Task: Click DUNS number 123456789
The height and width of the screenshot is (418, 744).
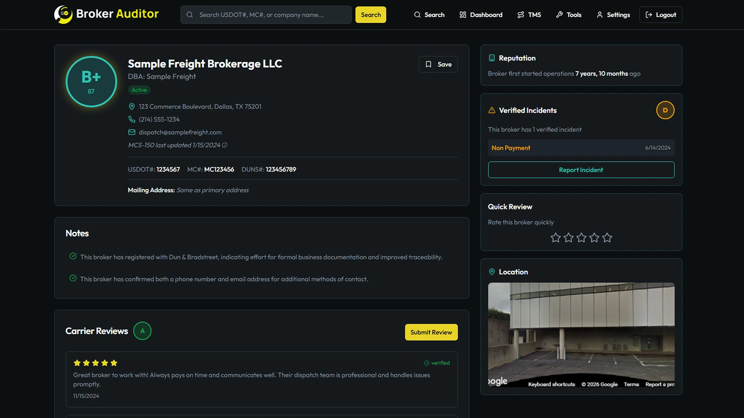Action: coord(281,170)
